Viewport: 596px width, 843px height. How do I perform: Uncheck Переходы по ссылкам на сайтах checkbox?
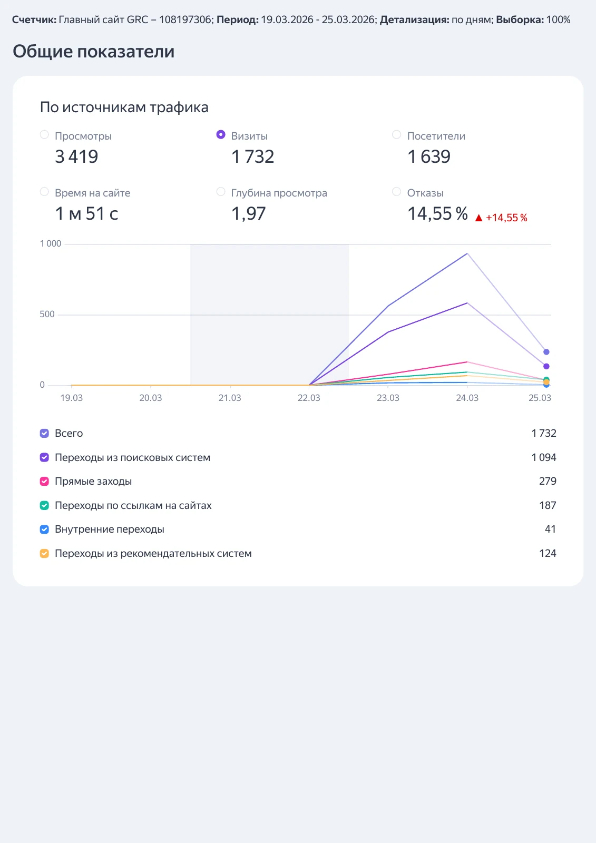45,505
